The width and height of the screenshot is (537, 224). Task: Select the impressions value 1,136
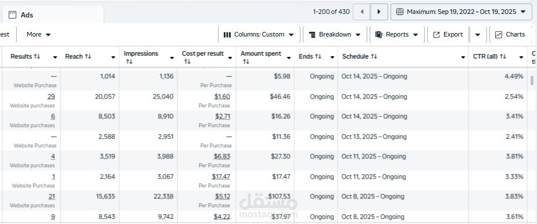click(x=166, y=77)
